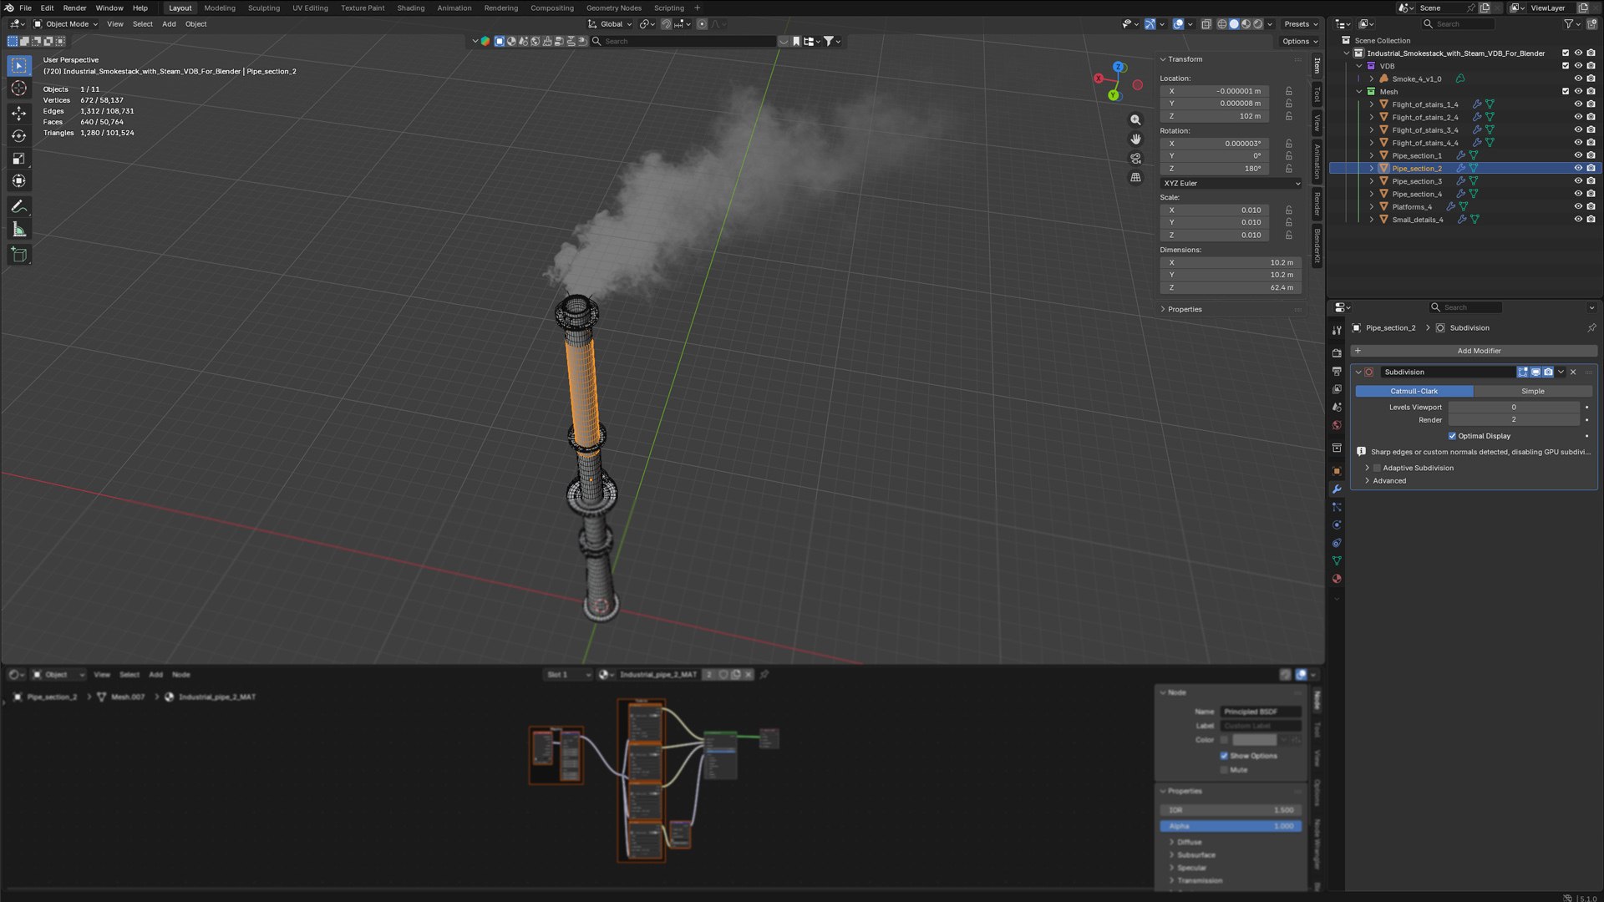Switch to the Shading workspace tab
The width and height of the screenshot is (1604, 902).
click(x=410, y=8)
